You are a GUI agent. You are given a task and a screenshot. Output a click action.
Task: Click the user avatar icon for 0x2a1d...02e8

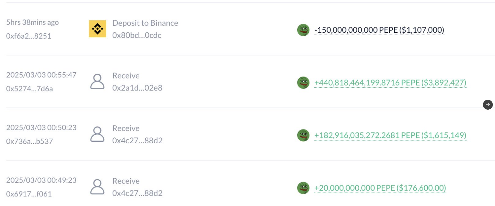coord(97,82)
